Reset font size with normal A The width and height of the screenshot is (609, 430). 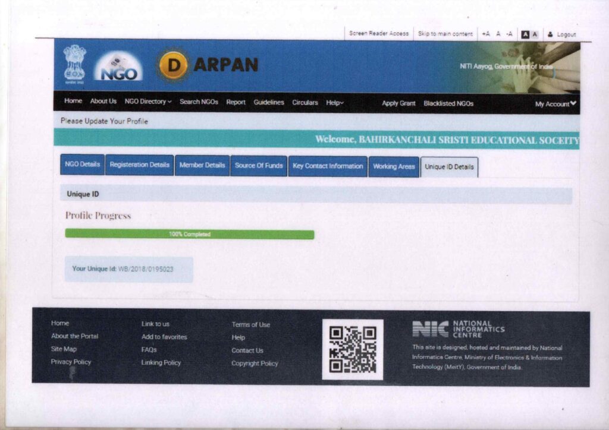point(498,34)
